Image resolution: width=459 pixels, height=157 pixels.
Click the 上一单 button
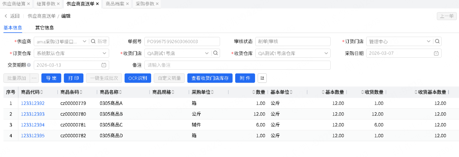pyautogui.click(x=447, y=16)
